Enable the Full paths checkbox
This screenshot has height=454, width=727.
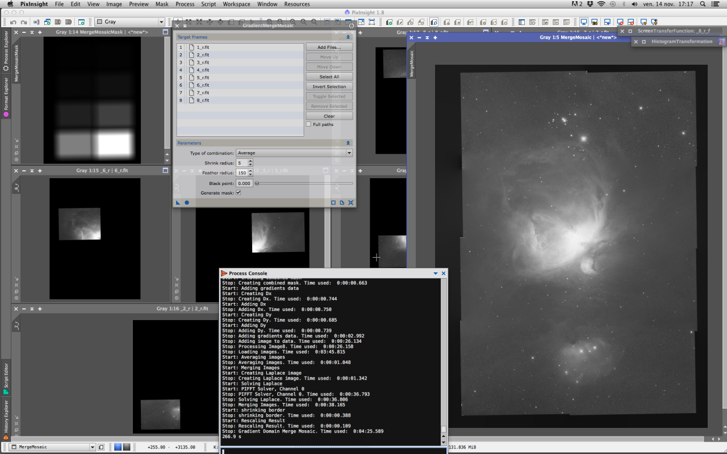pyautogui.click(x=308, y=124)
